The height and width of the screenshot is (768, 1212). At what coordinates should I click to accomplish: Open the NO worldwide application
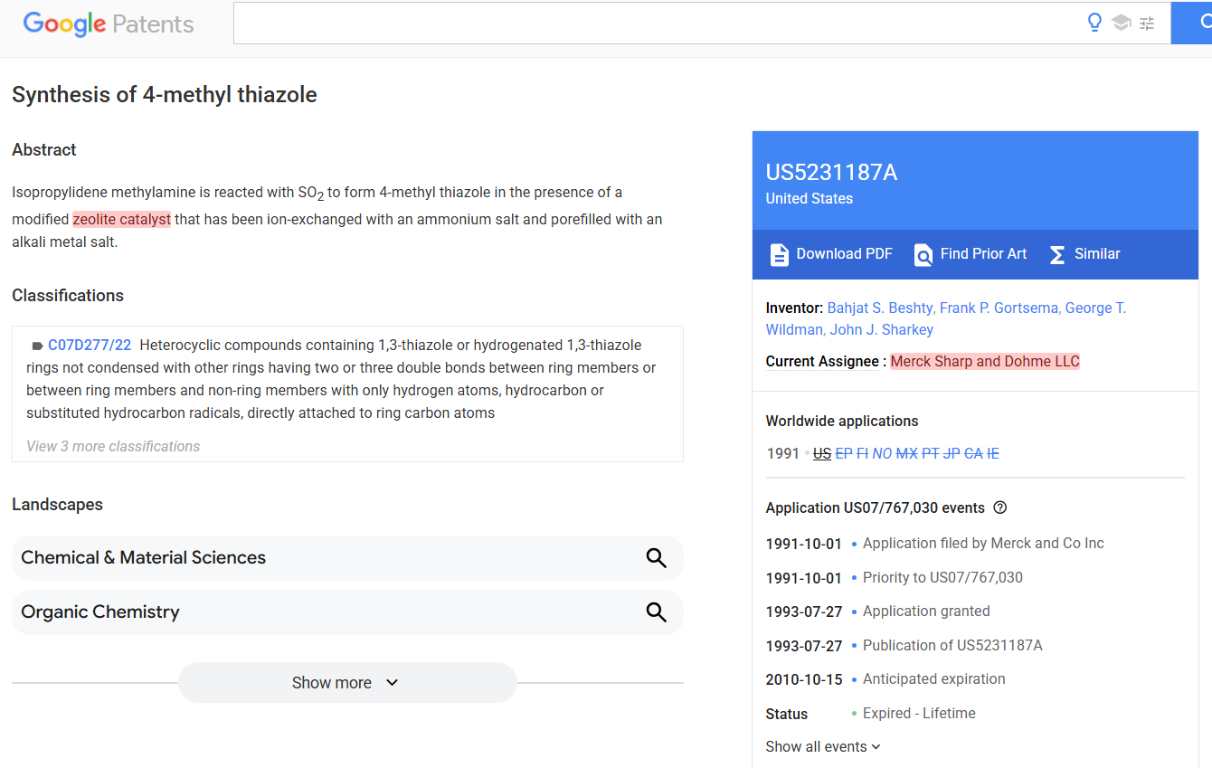882,454
